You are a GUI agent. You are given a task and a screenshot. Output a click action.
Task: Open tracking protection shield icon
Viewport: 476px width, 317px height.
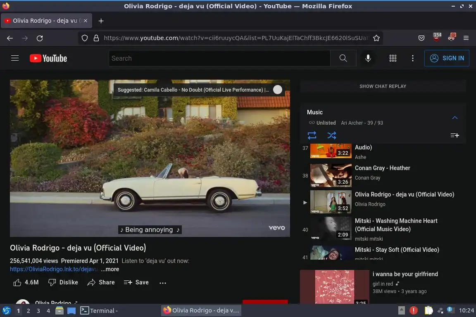85,38
